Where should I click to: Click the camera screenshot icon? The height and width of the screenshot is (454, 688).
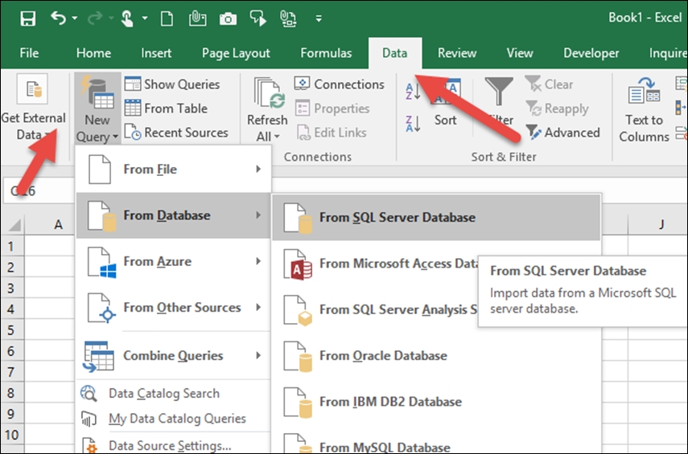[x=228, y=18]
